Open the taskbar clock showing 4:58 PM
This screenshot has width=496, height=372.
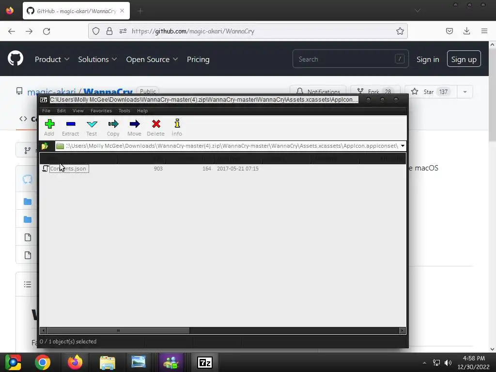(x=473, y=362)
